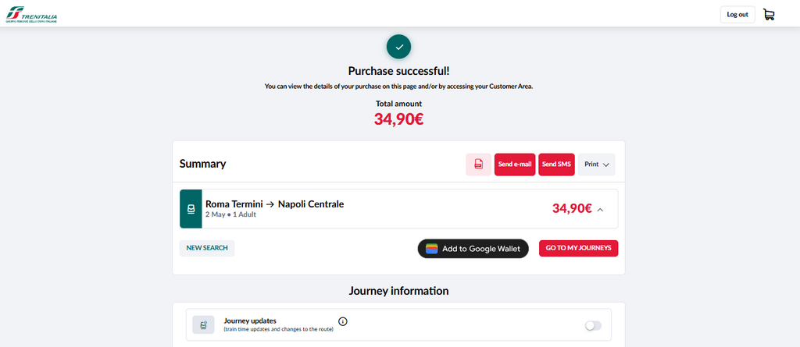
Task: Collapse the Roma Termini journey details chevron
Action: click(600, 210)
